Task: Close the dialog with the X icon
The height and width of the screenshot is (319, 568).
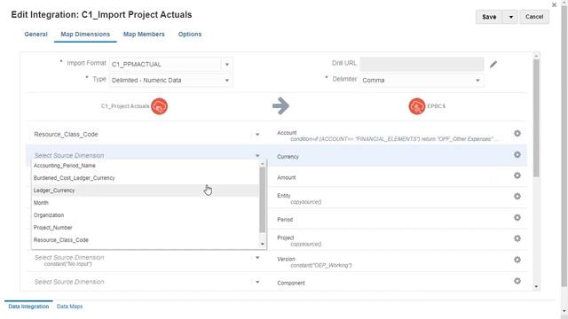Action: pos(554,5)
